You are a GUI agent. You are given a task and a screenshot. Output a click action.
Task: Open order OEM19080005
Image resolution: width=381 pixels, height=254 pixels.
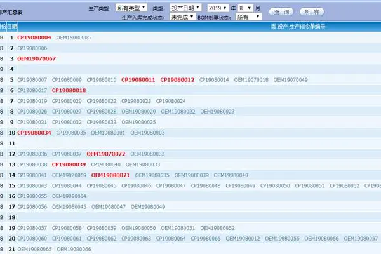74,37
